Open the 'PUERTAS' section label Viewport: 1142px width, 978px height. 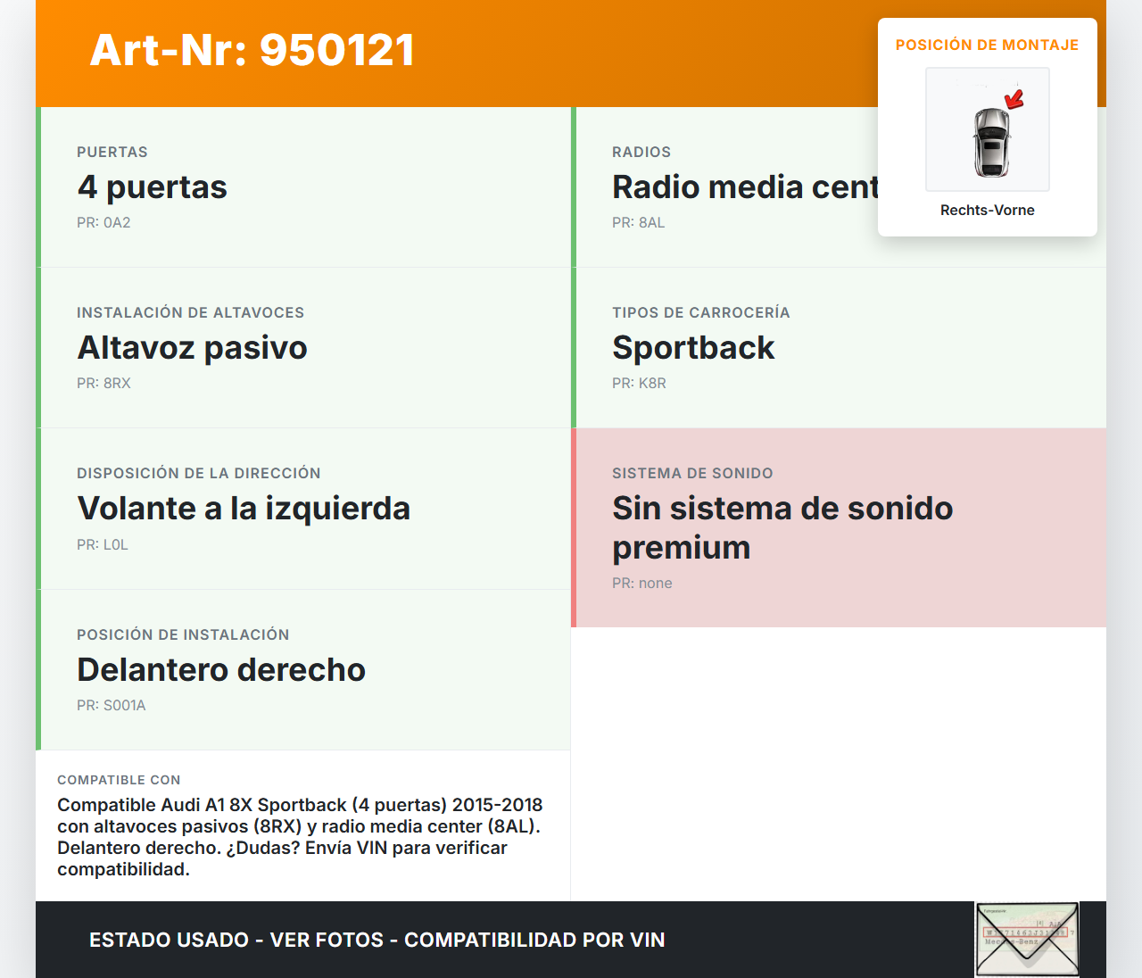[112, 152]
